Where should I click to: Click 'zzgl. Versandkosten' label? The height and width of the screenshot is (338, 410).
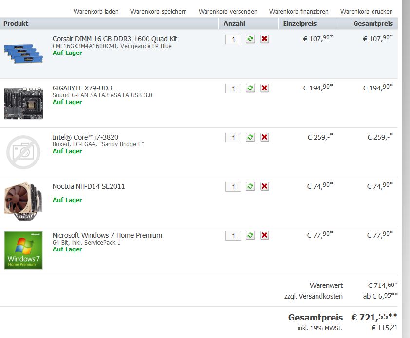pos(313,296)
